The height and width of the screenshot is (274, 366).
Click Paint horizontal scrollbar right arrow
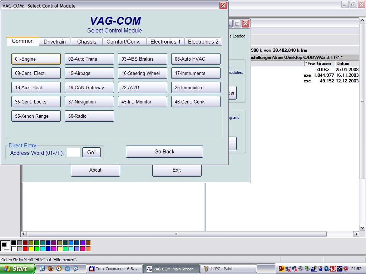[x=356, y=234]
